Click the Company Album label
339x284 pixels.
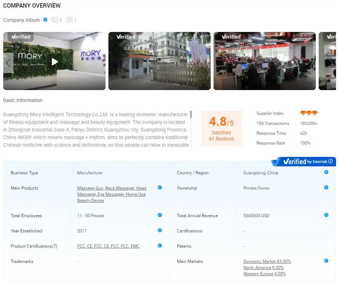tap(21, 20)
